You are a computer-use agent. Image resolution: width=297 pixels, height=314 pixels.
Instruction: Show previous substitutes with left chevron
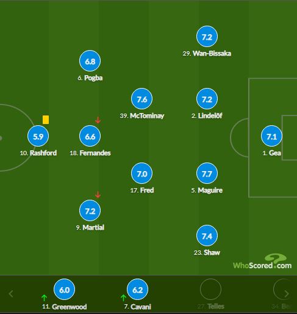[11, 294]
